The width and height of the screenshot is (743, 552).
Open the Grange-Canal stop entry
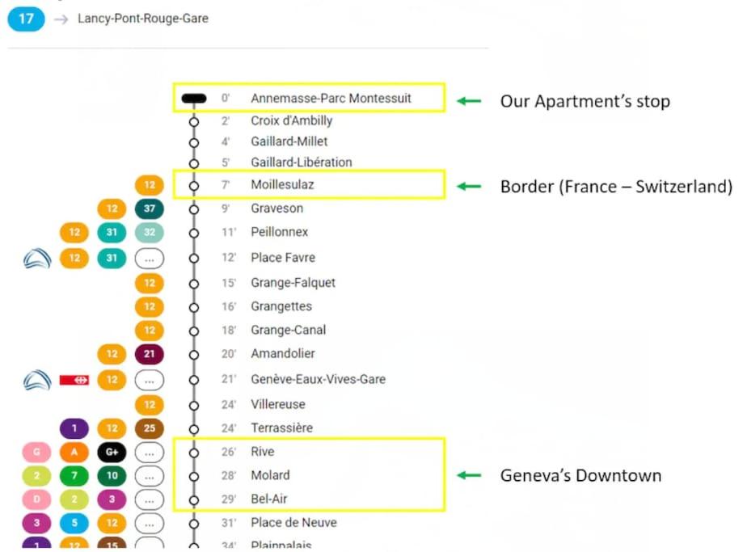pos(288,330)
